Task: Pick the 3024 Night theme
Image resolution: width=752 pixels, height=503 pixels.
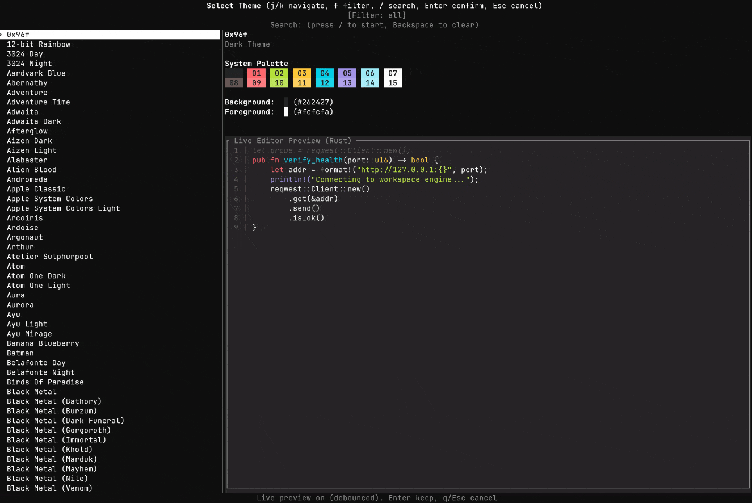Action: click(30, 64)
